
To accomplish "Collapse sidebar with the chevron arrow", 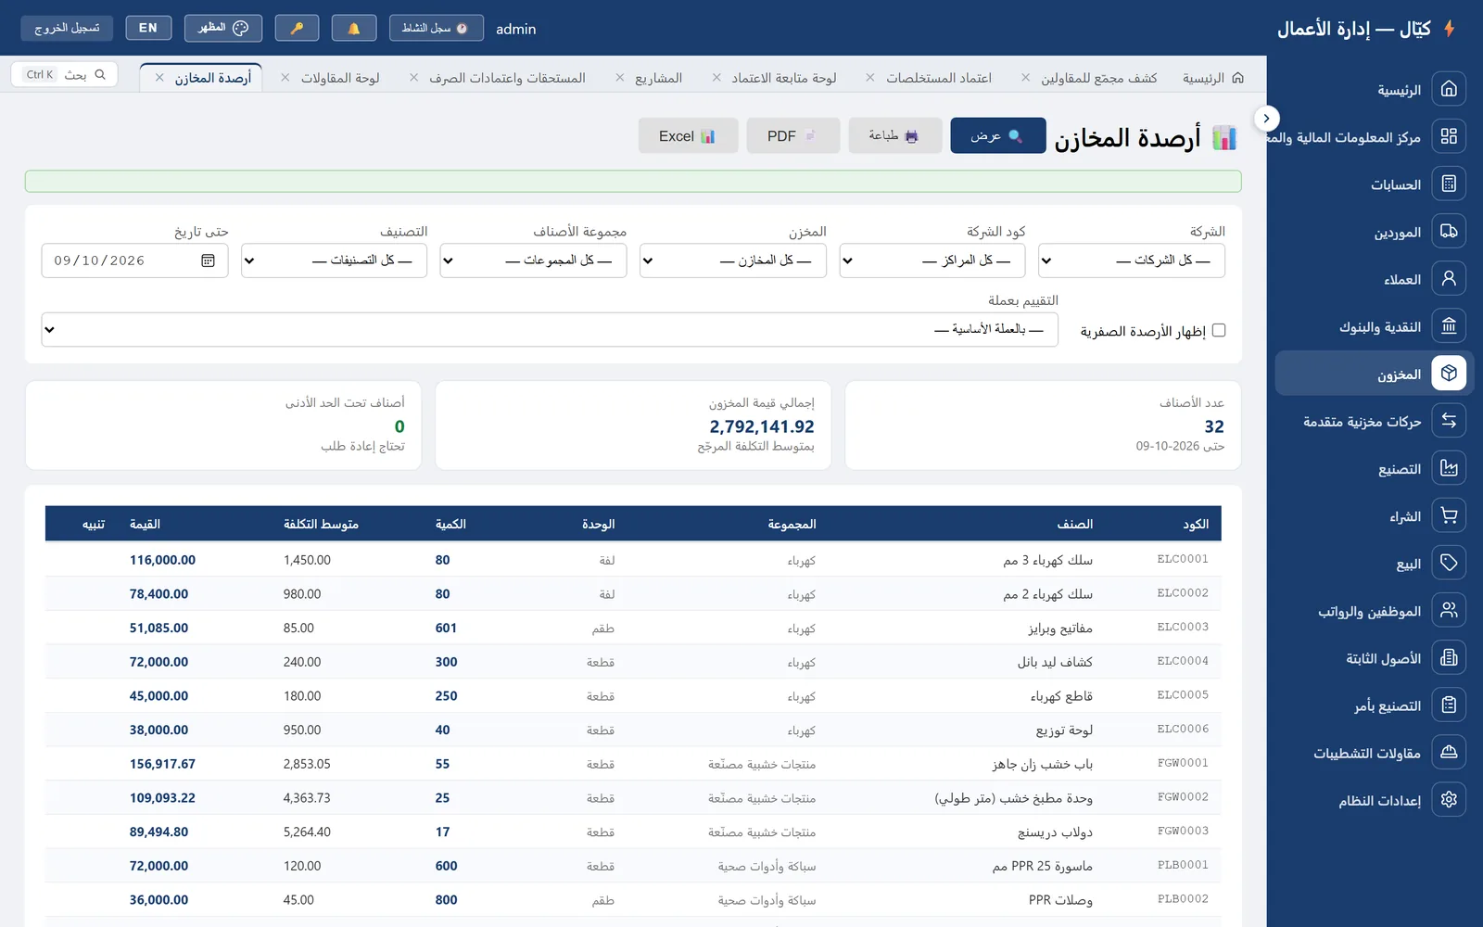I will point(1266,119).
